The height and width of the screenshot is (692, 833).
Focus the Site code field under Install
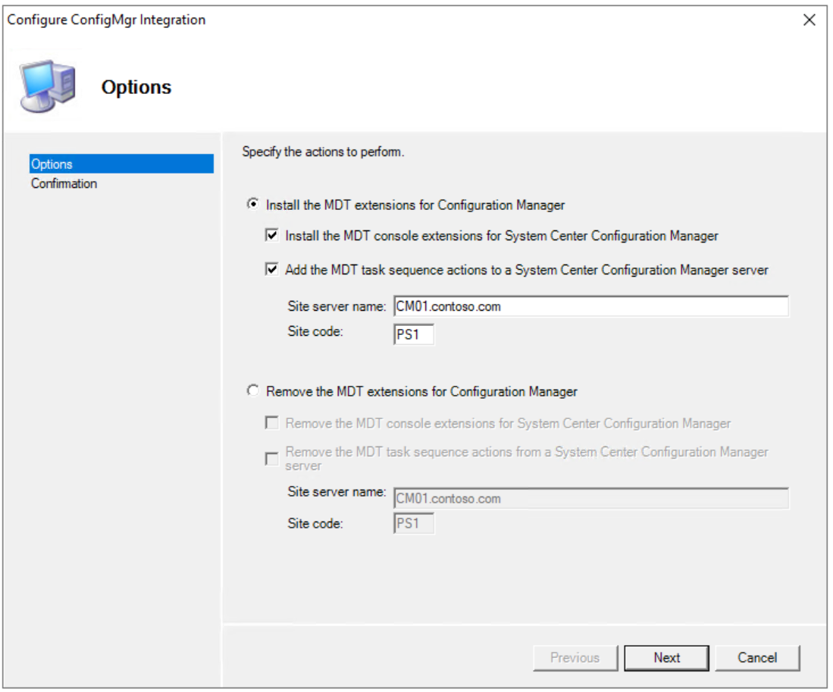(414, 334)
